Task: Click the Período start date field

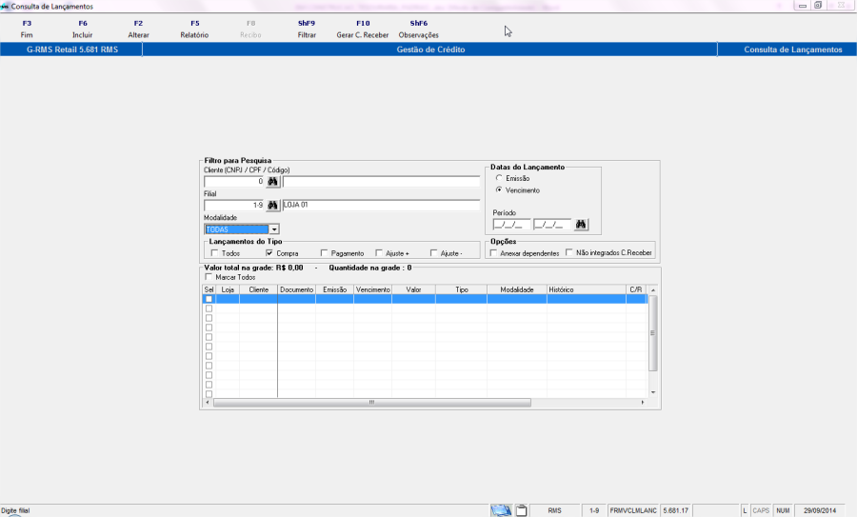Action: (x=511, y=225)
